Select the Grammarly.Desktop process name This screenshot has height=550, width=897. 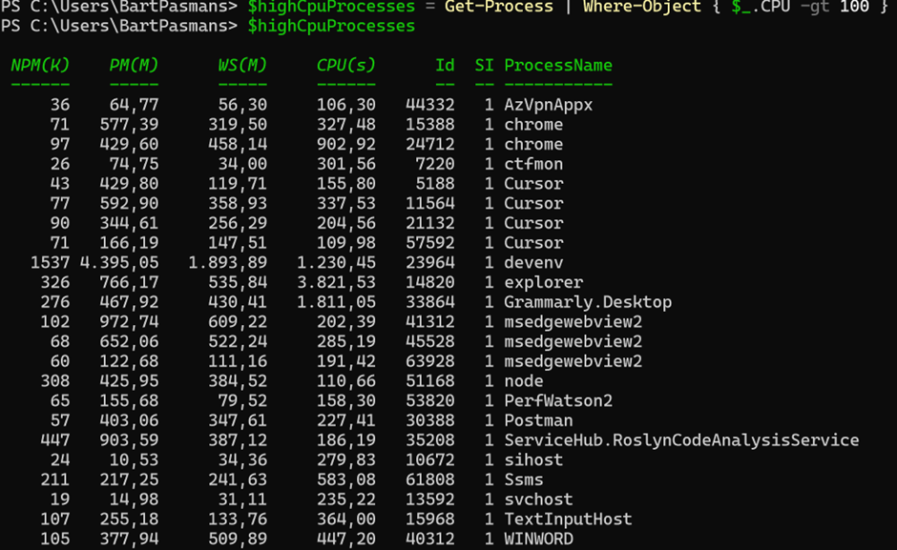588,302
